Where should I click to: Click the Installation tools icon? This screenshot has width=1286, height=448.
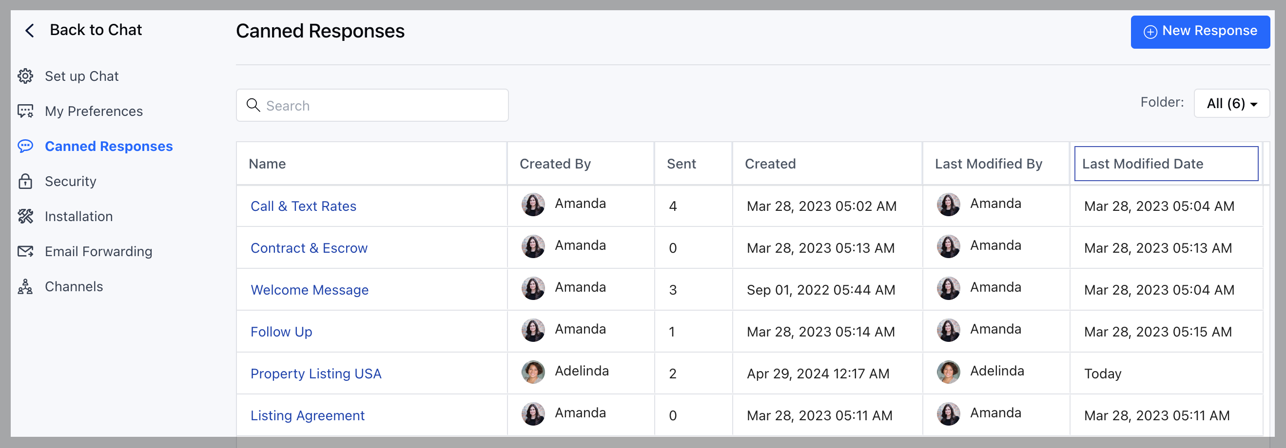point(25,216)
